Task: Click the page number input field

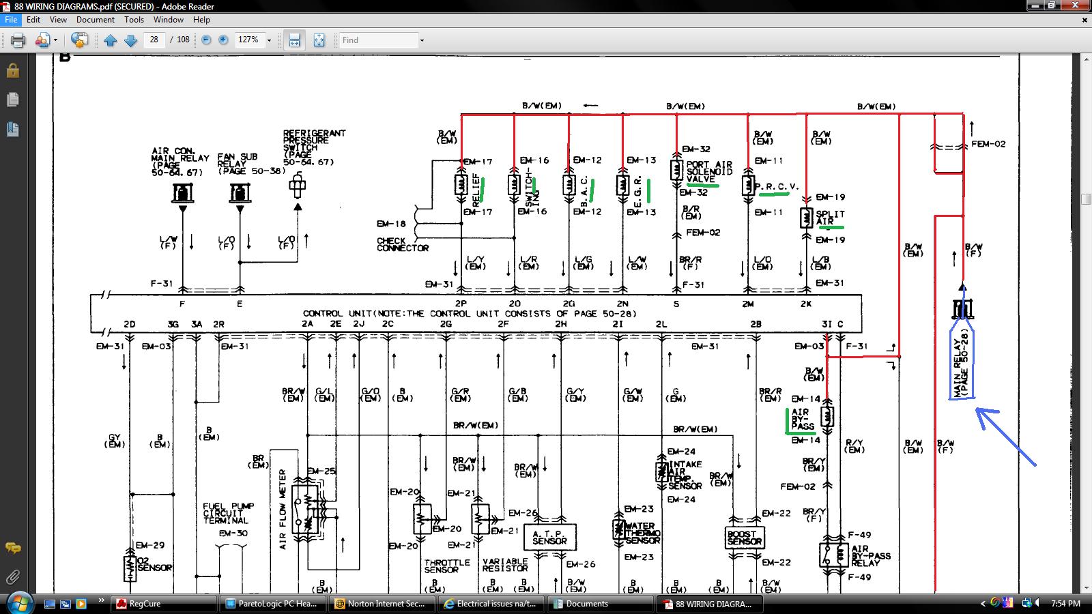Action: [x=154, y=40]
